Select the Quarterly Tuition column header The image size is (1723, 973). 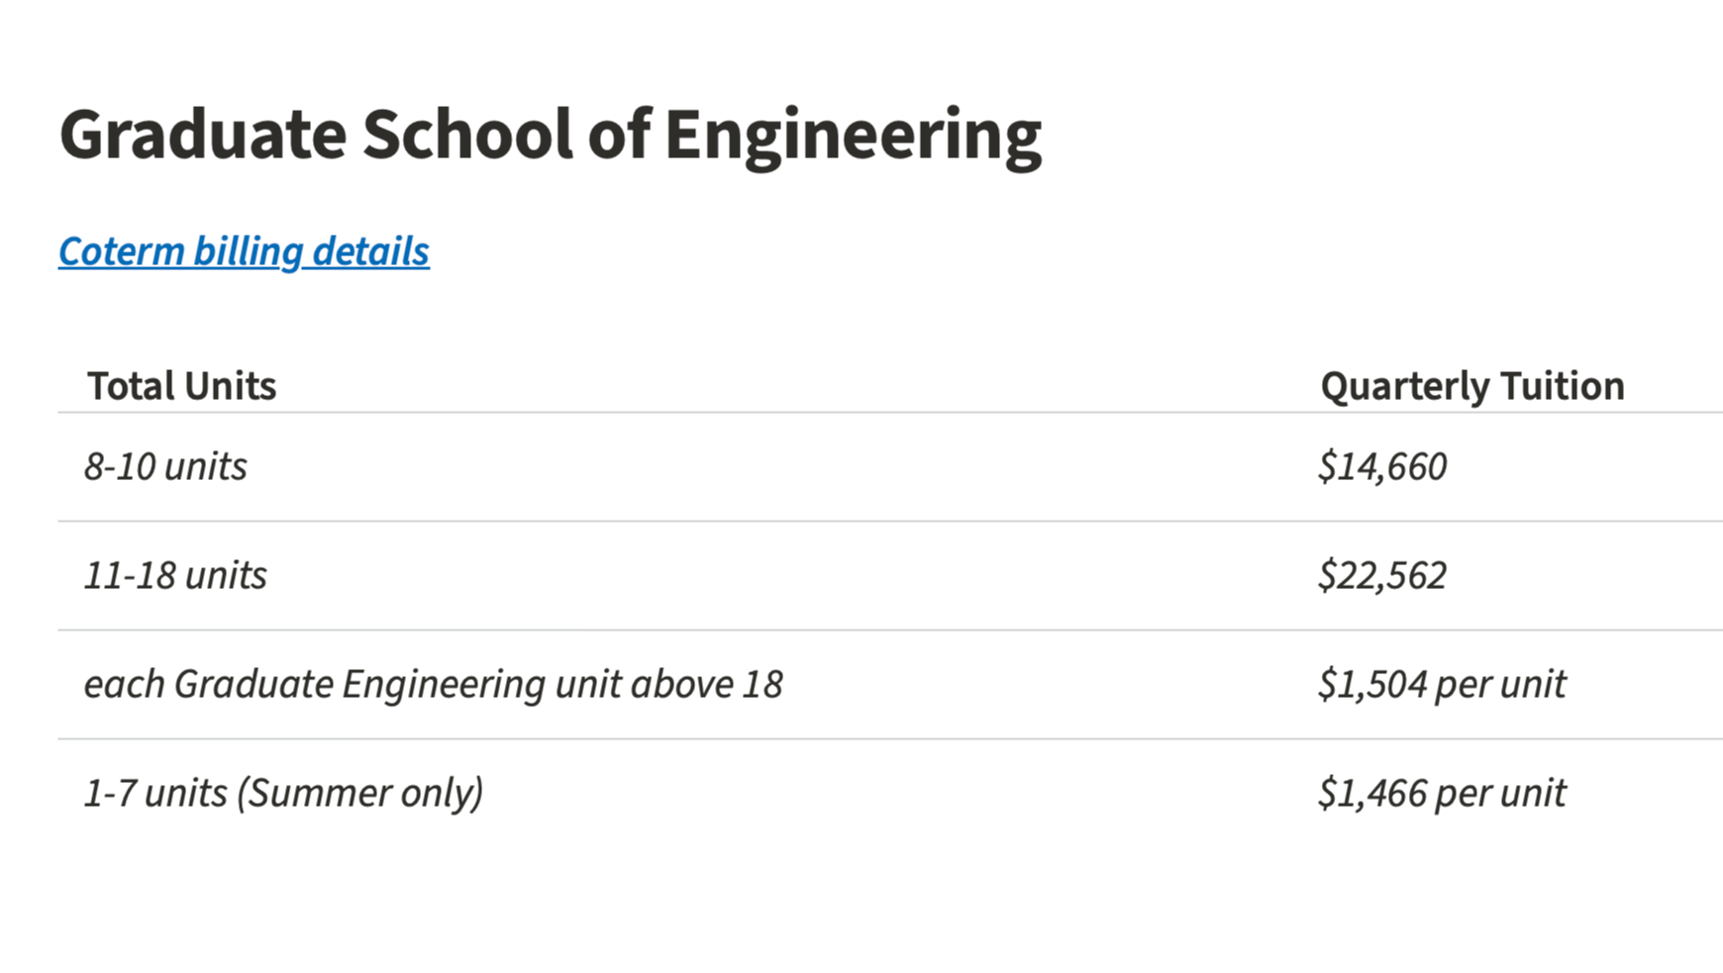click(1471, 386)
